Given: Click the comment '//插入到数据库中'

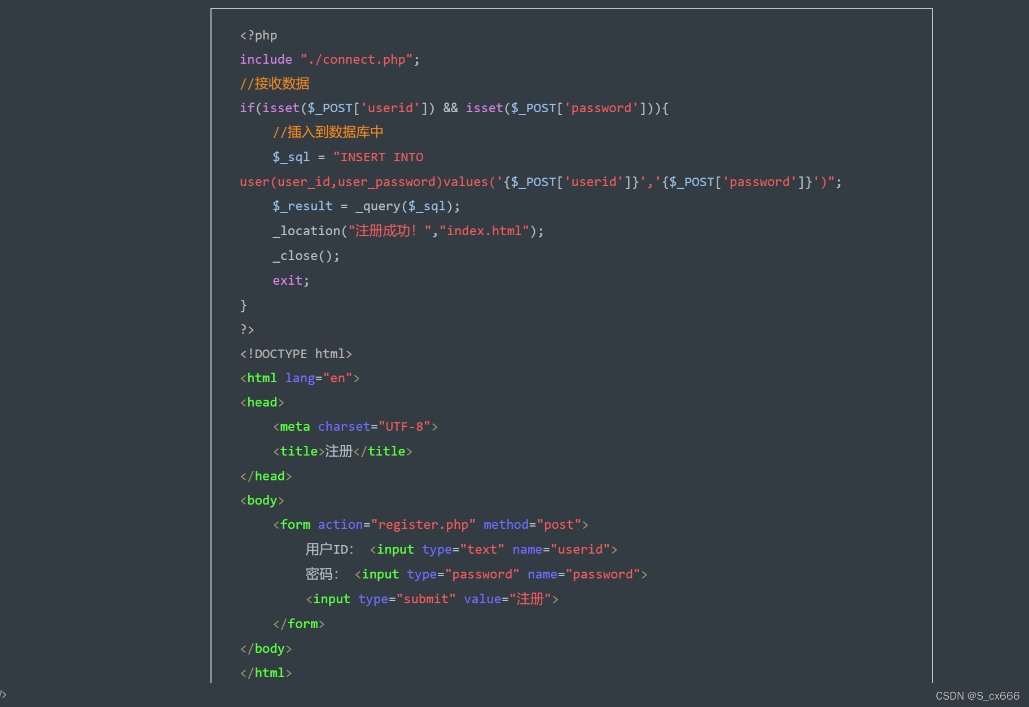Looking at the screenshot, I should point(328,132).
